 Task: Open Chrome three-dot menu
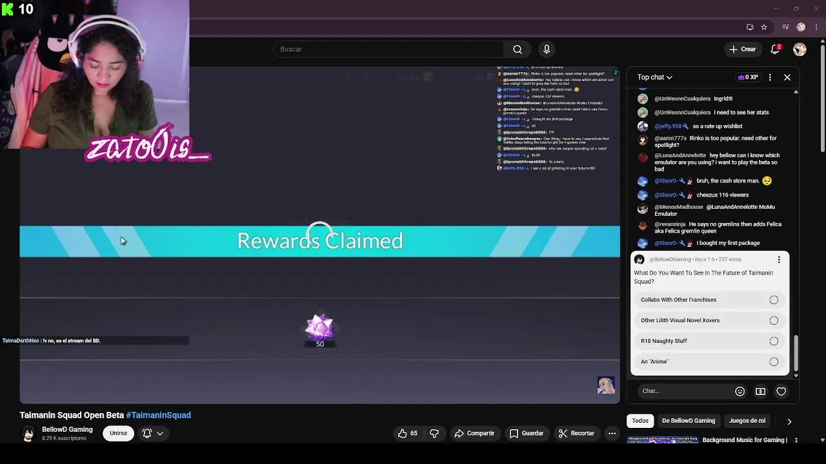[x=816, y=27]
